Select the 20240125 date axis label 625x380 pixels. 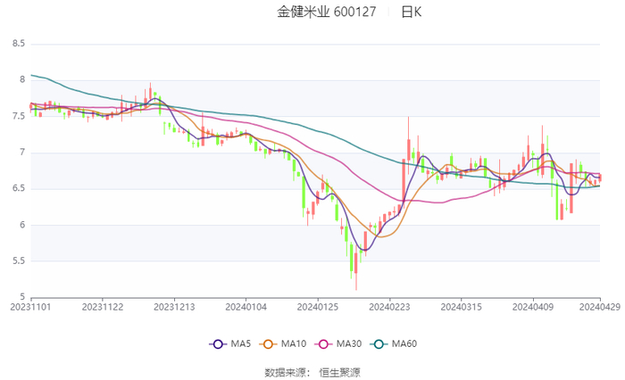point(317,307)
